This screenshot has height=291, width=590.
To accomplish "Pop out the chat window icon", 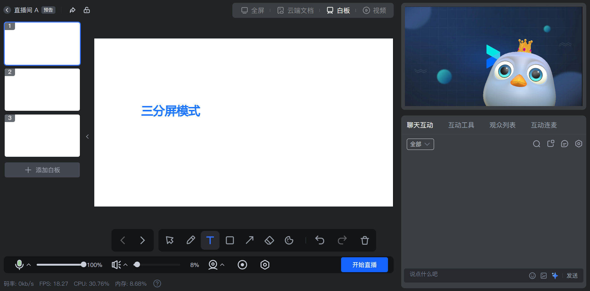I will pos(551,144).
